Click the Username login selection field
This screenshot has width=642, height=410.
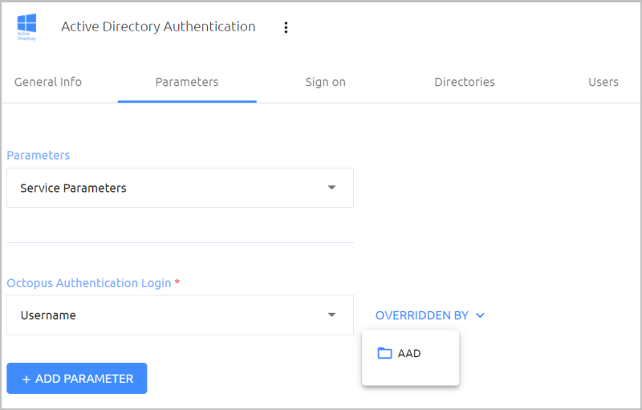coord(180,315)
